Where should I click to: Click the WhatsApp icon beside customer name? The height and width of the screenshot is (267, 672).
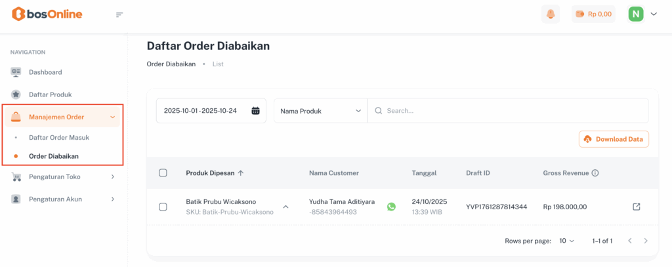click(392, 207)
